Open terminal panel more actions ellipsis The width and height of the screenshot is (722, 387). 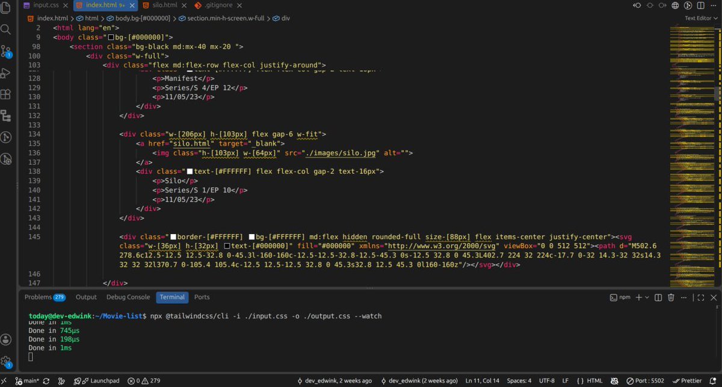(685, 297)
